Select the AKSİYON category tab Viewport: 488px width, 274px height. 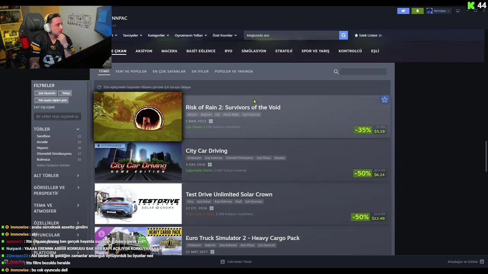pos(144,51)
